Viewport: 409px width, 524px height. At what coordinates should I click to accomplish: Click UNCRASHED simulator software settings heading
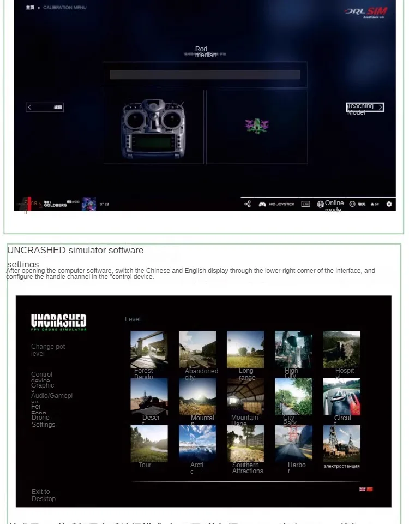[75, 257]
